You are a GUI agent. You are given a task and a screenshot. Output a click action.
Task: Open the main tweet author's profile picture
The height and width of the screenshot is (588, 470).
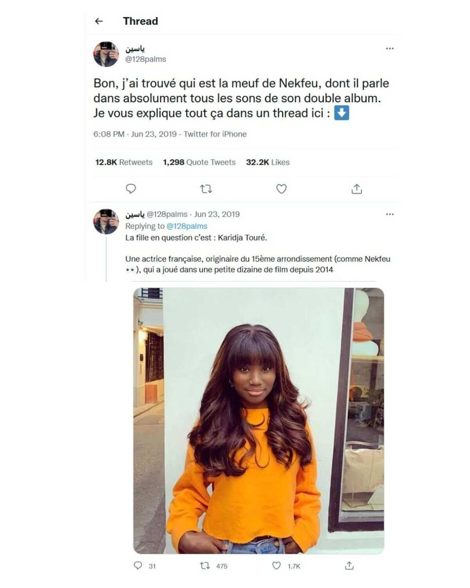[x=106, y=54]
